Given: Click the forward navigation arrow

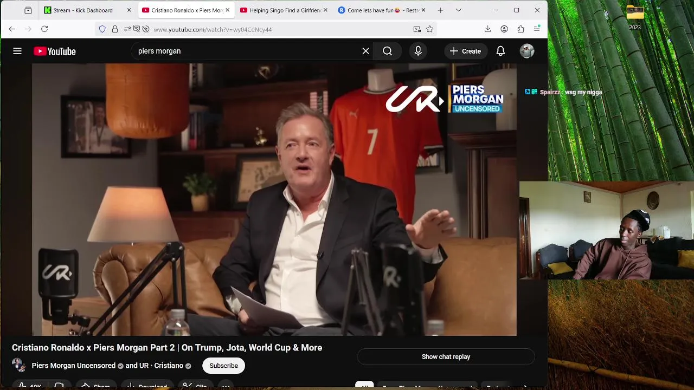Looking at the screenshot, I should point(28,29).
